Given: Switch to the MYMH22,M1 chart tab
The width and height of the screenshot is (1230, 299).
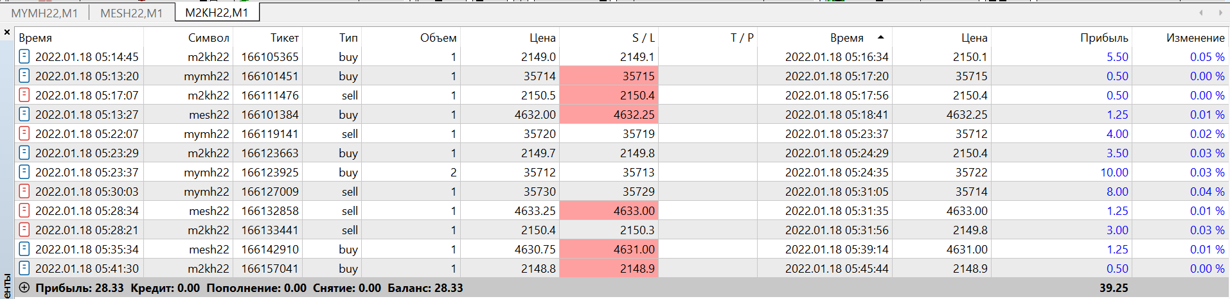Looking at the screenshot, I should 44,13.
